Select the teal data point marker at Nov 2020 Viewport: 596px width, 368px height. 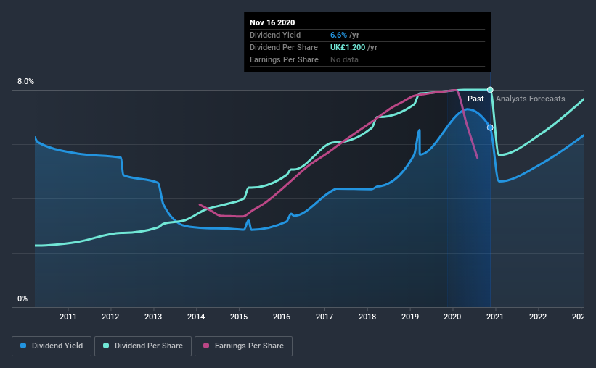coord(490,90)
